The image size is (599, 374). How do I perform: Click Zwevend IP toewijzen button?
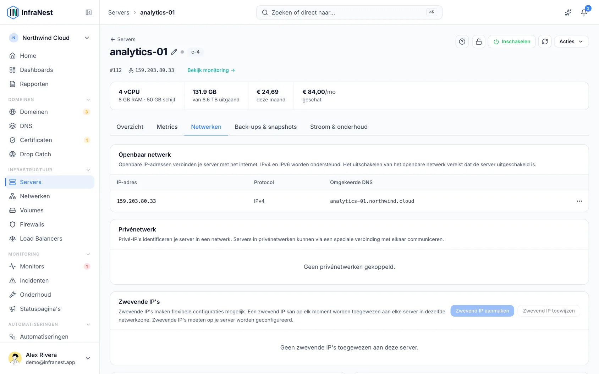pos(549,311)
